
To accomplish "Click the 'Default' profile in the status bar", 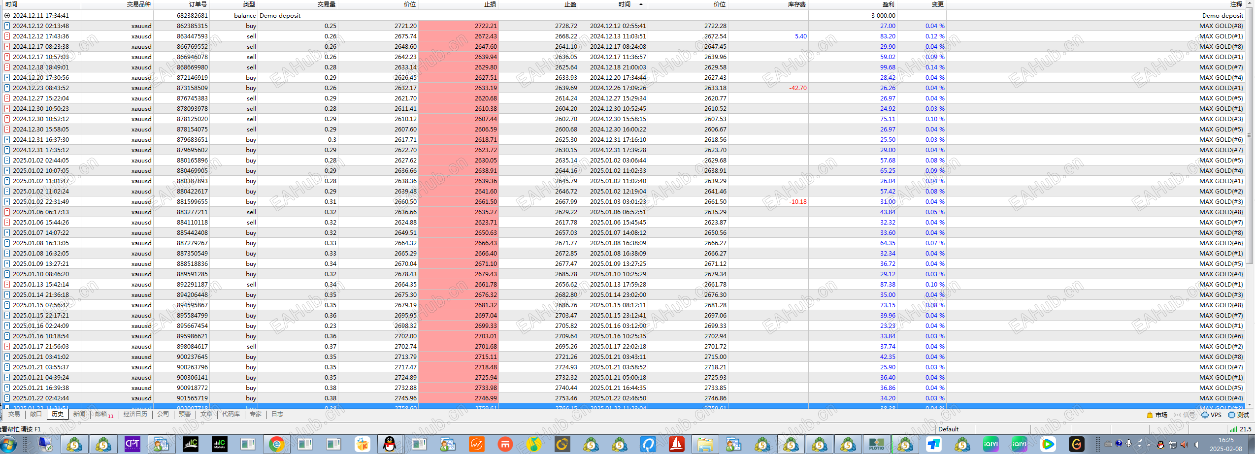I will 948,429.
